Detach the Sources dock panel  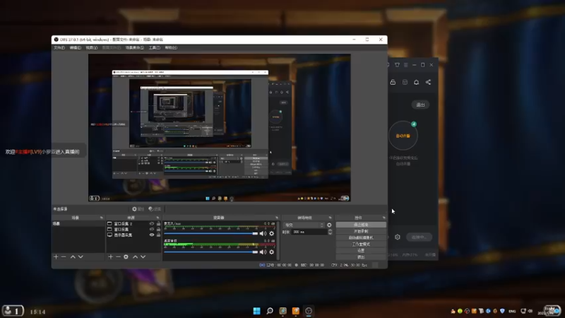[x=157, y=218]
